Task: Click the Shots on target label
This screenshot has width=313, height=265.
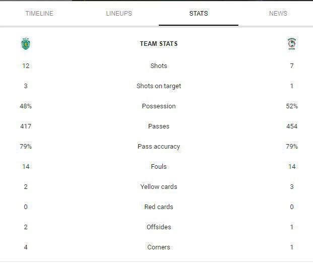Action: 159,86
